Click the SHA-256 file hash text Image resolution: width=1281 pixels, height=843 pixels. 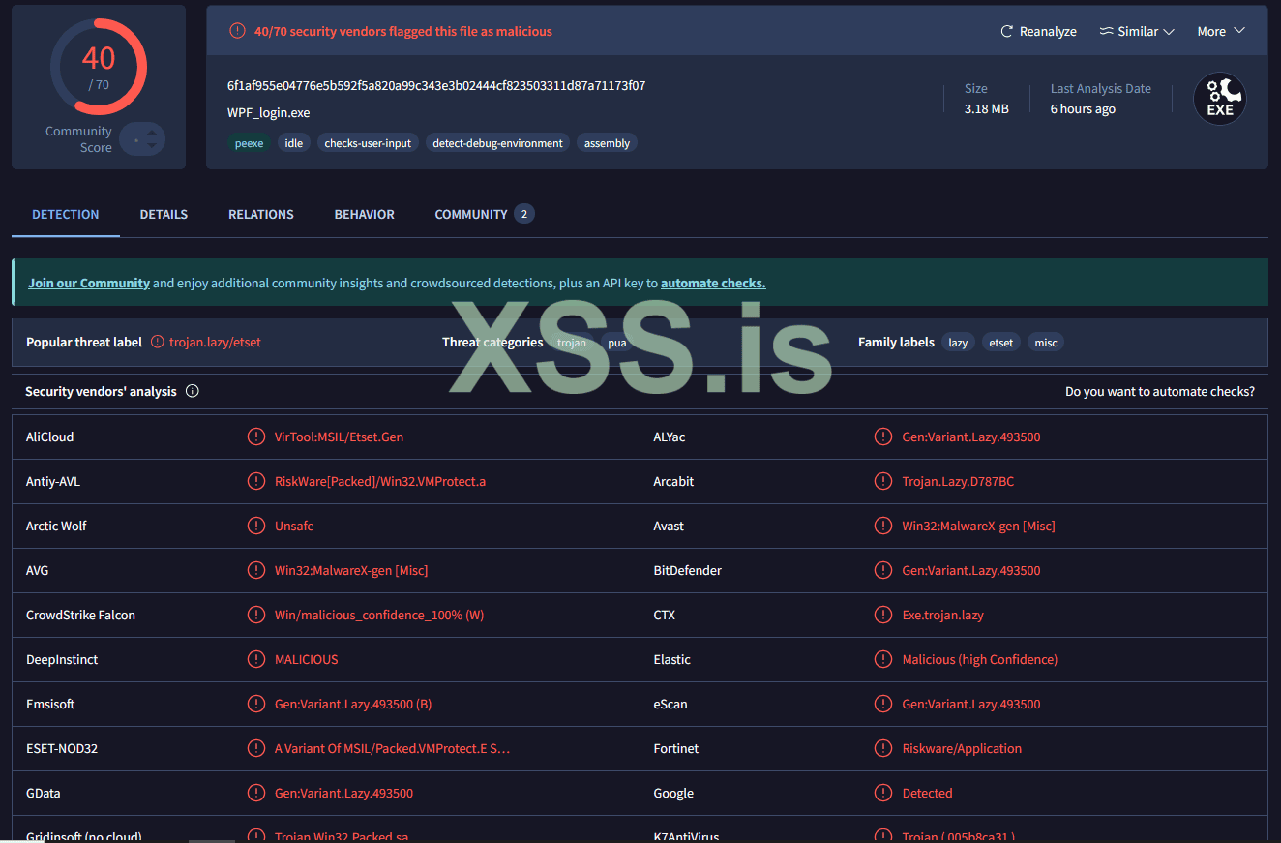[x=436, y=85]
